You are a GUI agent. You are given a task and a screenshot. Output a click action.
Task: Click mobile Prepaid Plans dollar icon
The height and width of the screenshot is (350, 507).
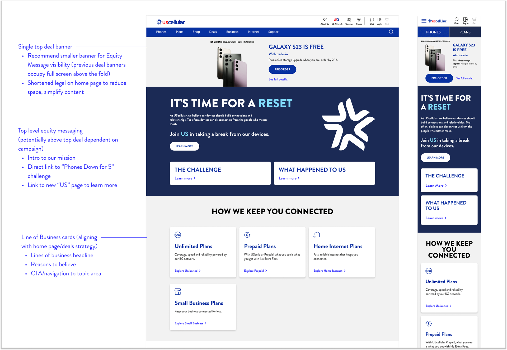tap(429, 323)
